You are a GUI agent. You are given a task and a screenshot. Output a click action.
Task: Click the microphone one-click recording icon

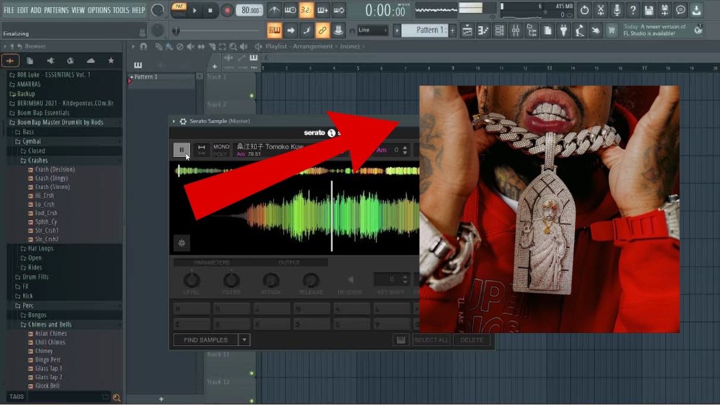617,10
